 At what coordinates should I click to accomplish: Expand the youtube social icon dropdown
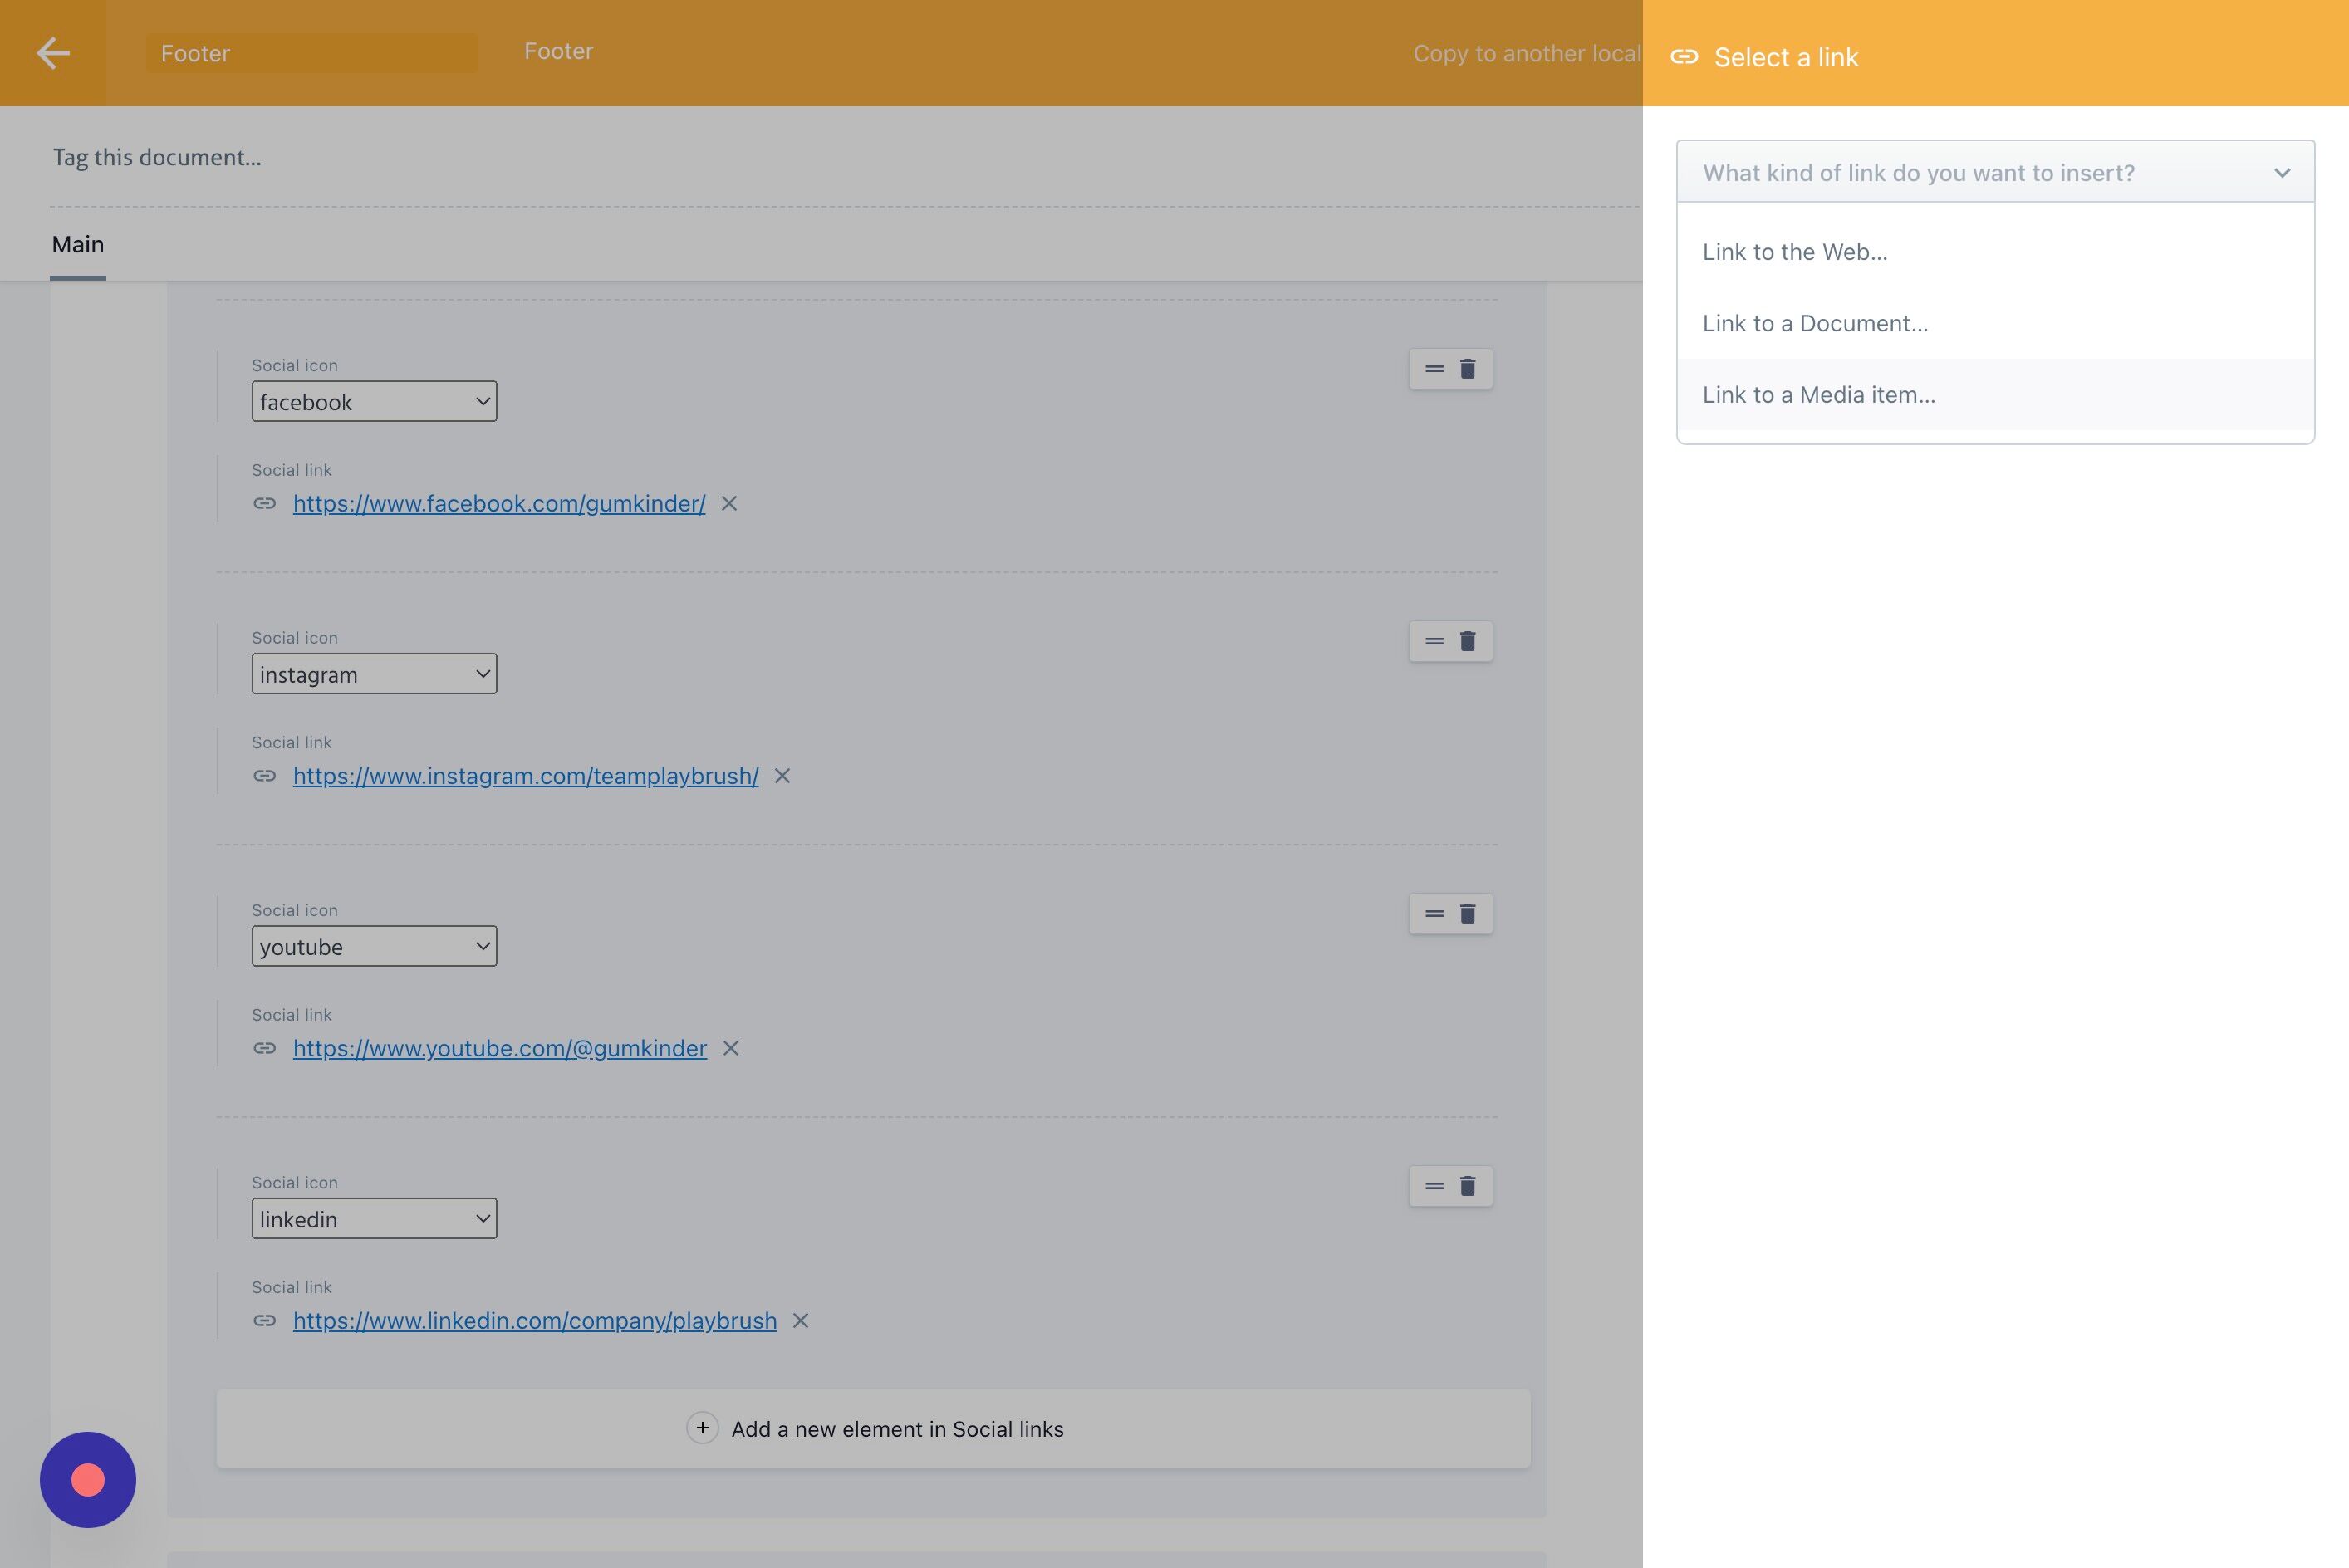click(x=374, y=946)
